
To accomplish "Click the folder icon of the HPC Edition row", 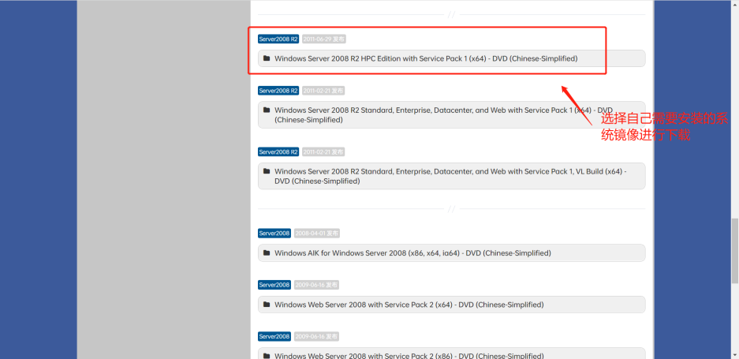I will [x=267, y=58].
